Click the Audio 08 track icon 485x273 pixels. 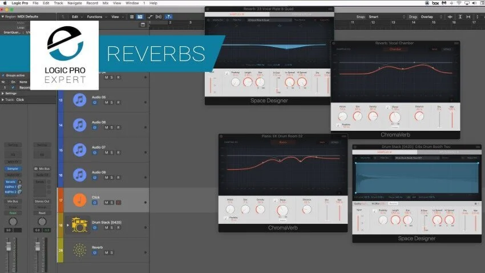[x=79, y=175]
